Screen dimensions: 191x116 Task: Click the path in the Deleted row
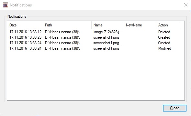point(62,32)
